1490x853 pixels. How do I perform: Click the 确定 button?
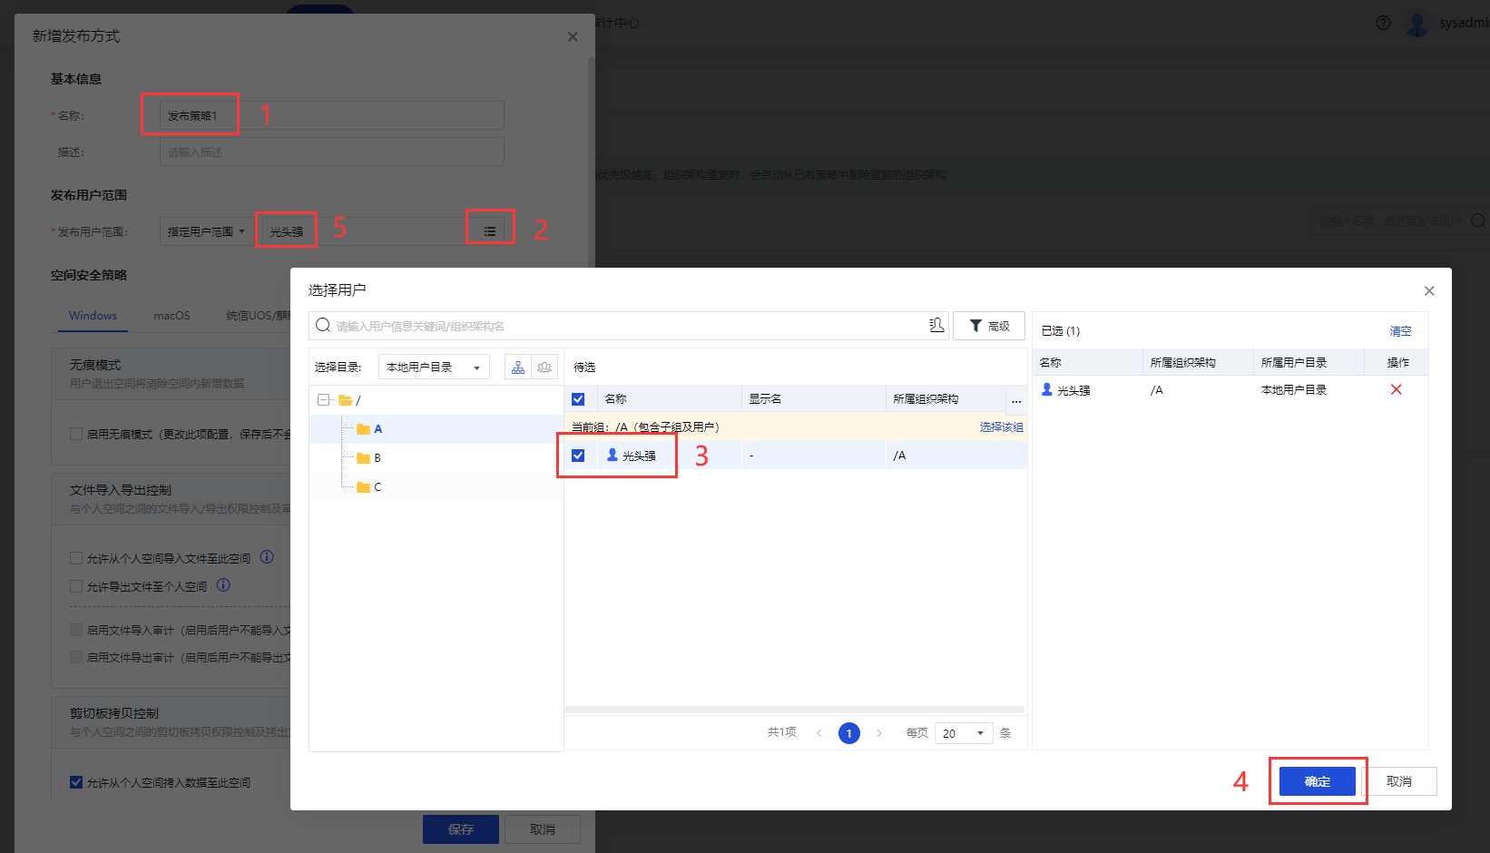point(1317,781)
